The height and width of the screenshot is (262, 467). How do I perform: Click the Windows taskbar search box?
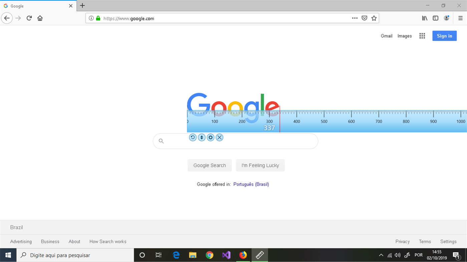[x=75, y=255]
